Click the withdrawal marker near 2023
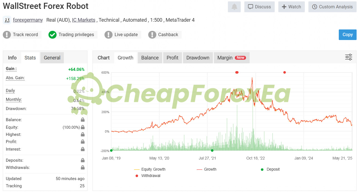Image resolution: width=358 pixels, height=192 pixels. [284, 73]
